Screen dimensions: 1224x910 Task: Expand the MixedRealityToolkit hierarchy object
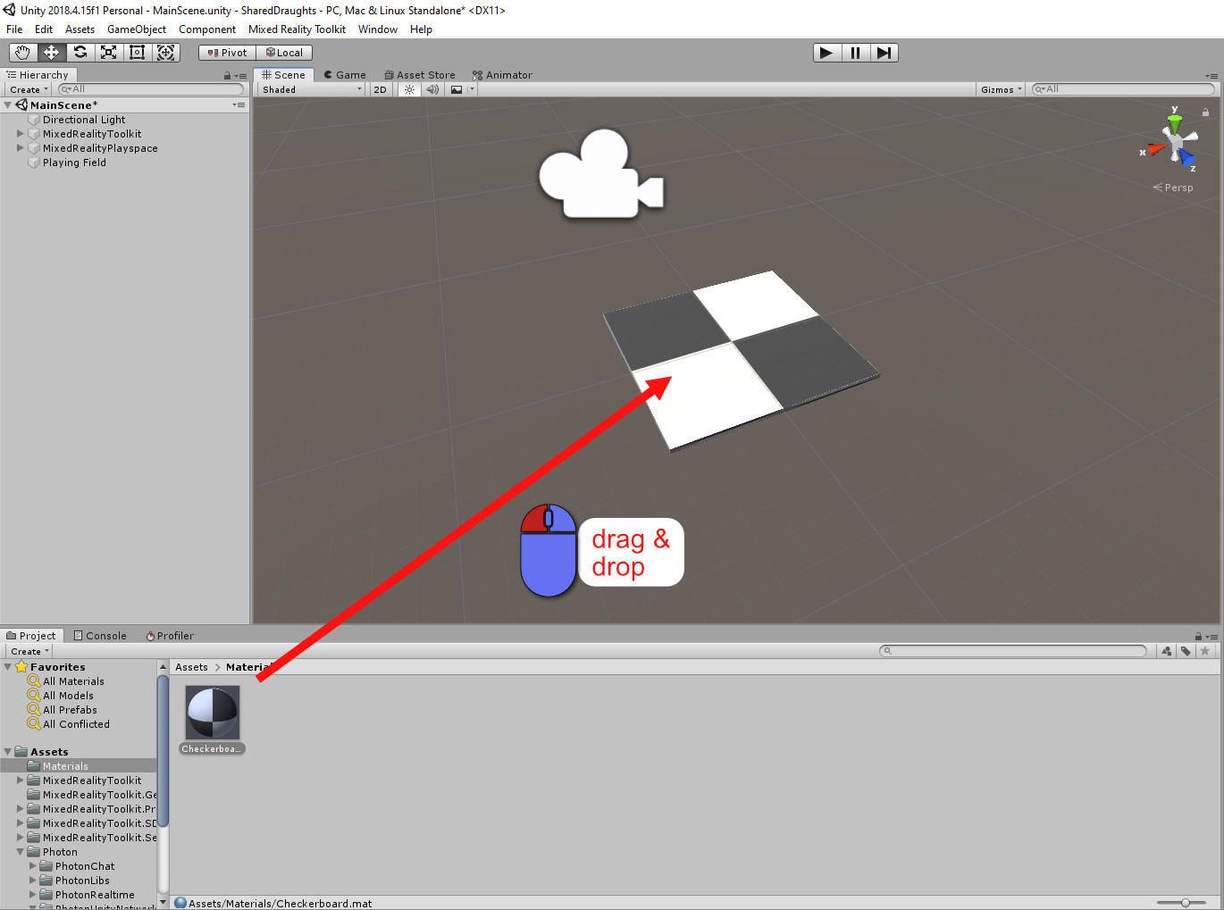pyautogui.click(x=21, y=134)
